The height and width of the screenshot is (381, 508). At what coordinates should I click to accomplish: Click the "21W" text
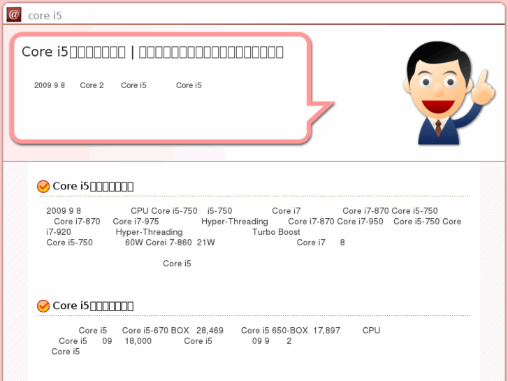click(206, 243)
